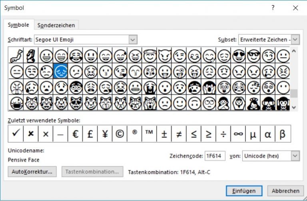This screenshot has height=201, width=307.
Task: Choose the copyright symbol in recent symbols
Action: [120, 134]
